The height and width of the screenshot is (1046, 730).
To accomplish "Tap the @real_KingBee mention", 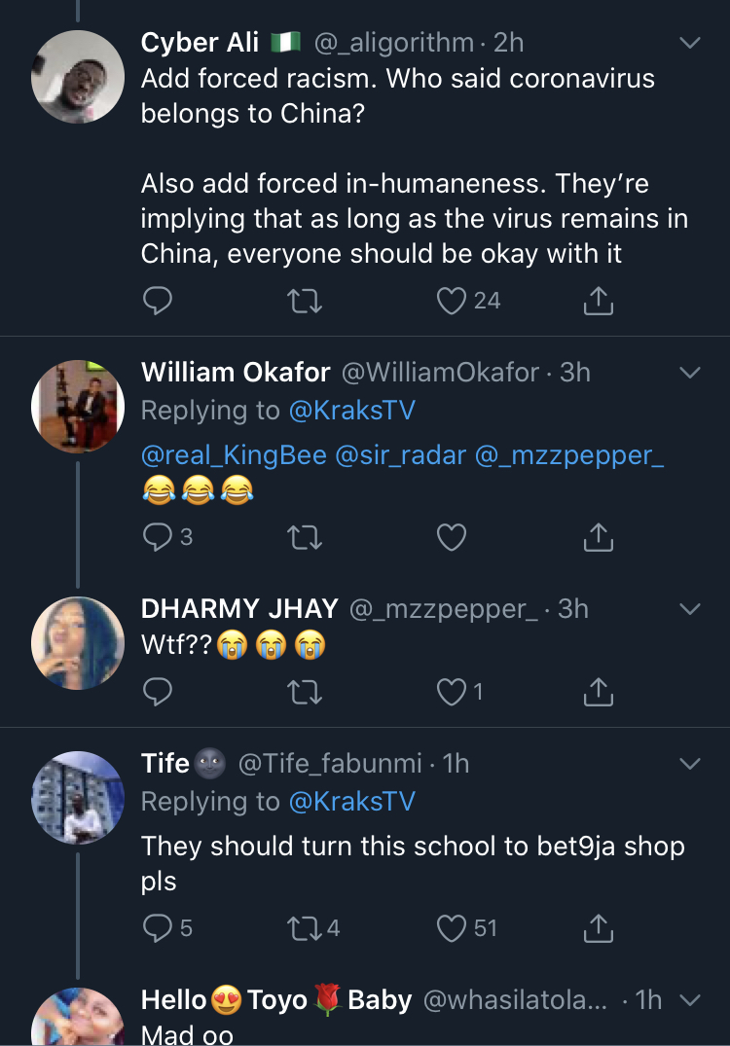I will pyautogui.click(x=234, y=455).
